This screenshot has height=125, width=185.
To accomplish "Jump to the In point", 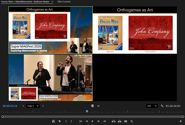I will [81, 121].
